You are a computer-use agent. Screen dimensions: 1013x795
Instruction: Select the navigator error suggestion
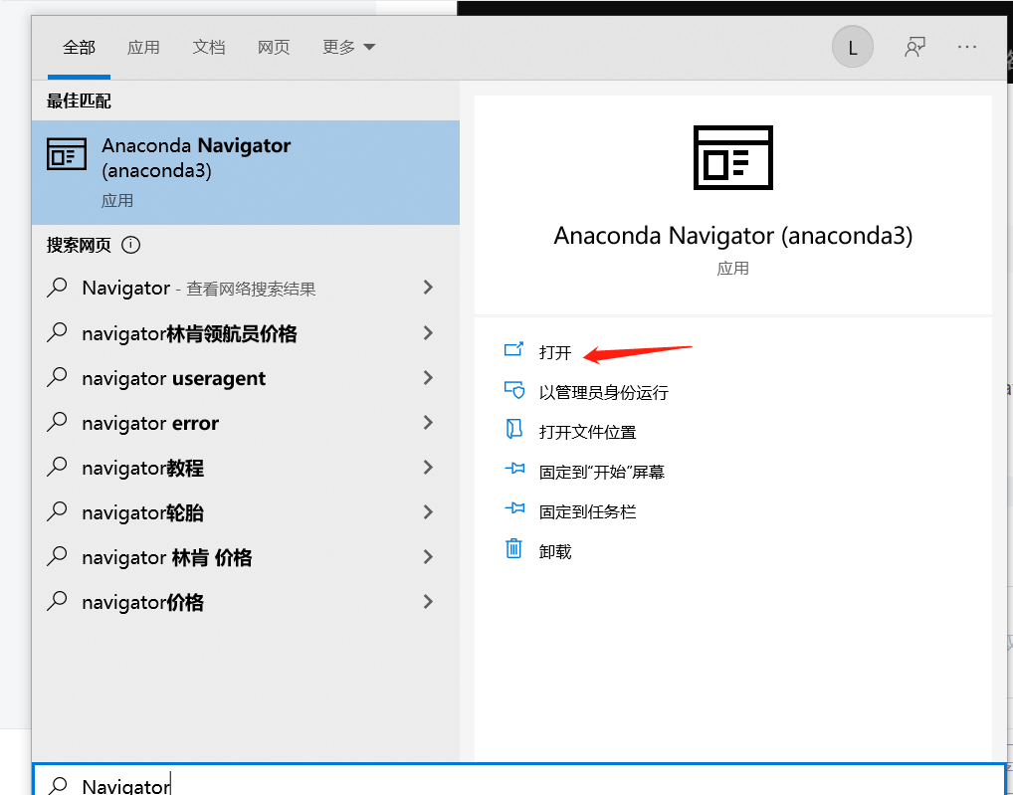coord(246,423)
